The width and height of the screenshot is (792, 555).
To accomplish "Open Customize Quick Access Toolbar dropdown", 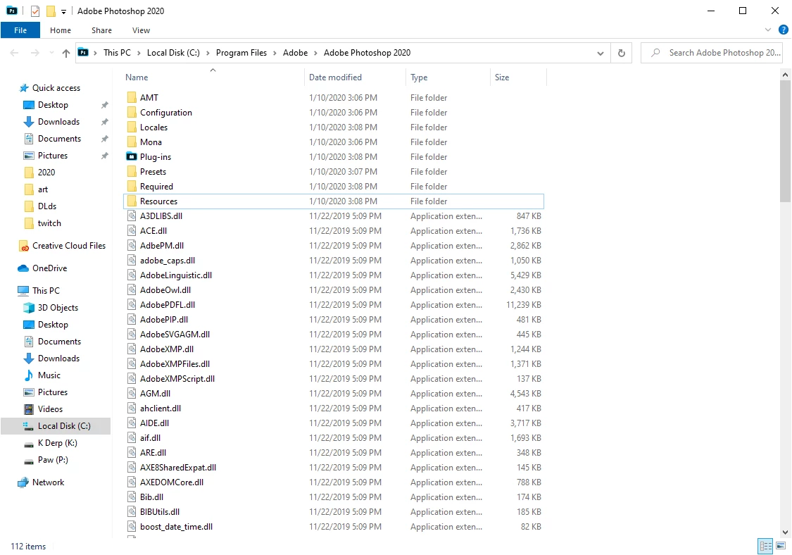I will tap(63, 11).
